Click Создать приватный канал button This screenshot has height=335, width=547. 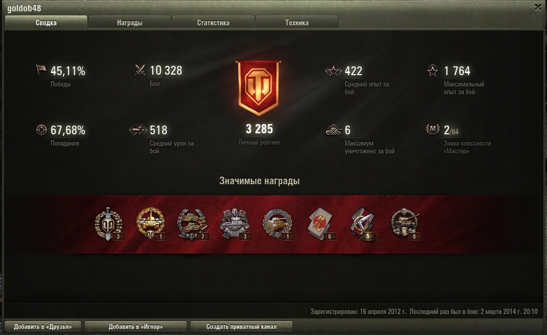[242, 326]
